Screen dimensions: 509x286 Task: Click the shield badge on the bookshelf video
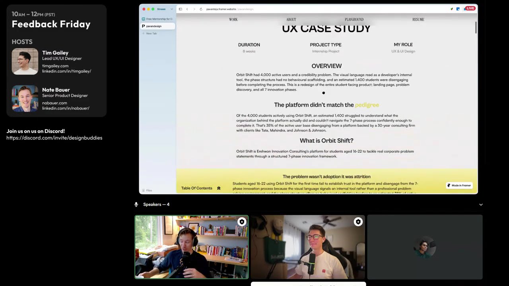[242, 222]
